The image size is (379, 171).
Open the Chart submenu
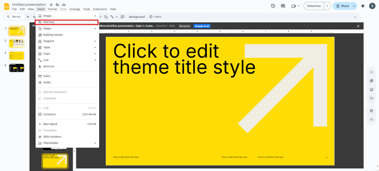tap(47, 54)
